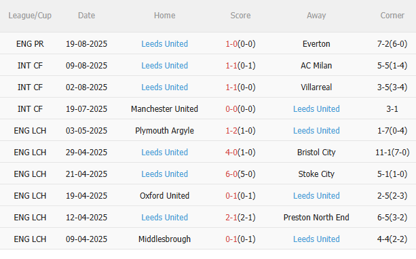Open away Leeds United link versus Manchester United

[x=316, y=109]
